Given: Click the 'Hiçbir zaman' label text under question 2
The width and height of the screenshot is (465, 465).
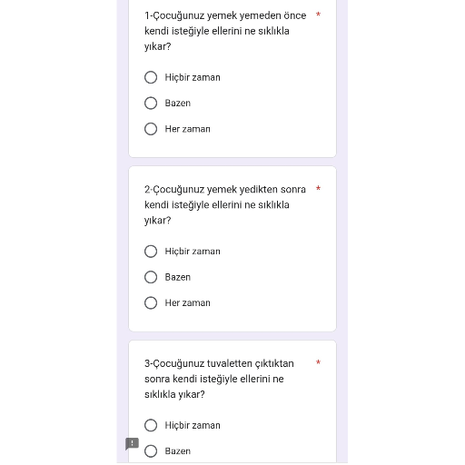Looking at the screenshot, I should tap(193, 252).
